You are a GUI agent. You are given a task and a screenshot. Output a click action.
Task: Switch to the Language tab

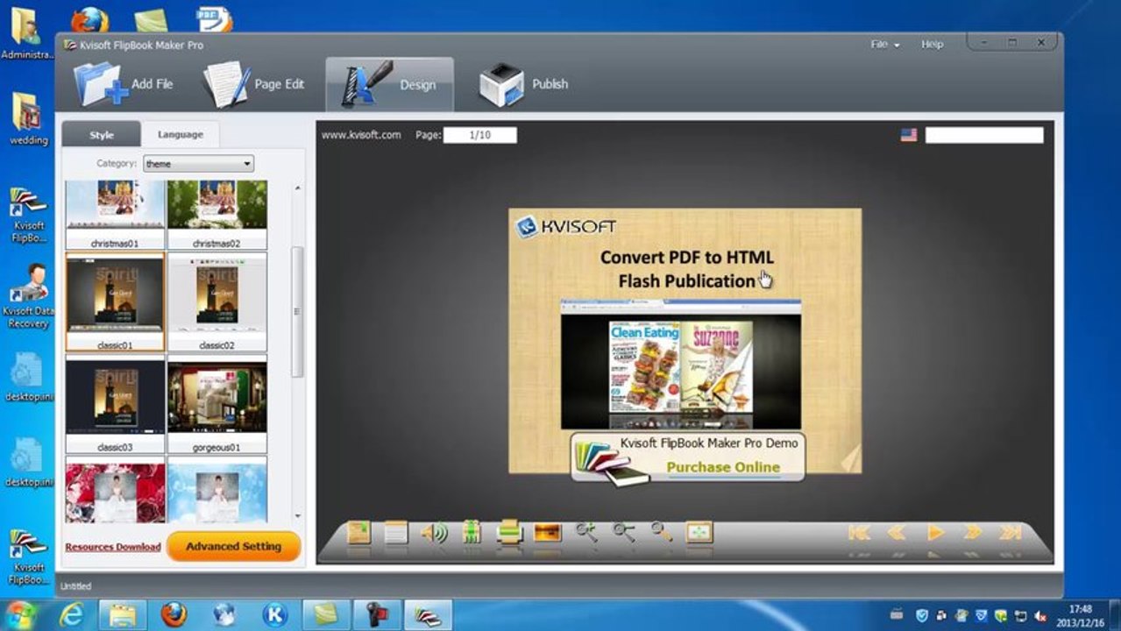pos(180,135)
